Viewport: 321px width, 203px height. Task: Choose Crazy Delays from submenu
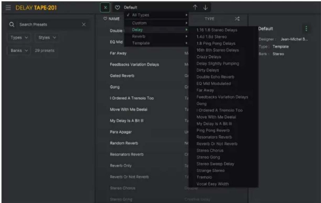click(209, 57)
